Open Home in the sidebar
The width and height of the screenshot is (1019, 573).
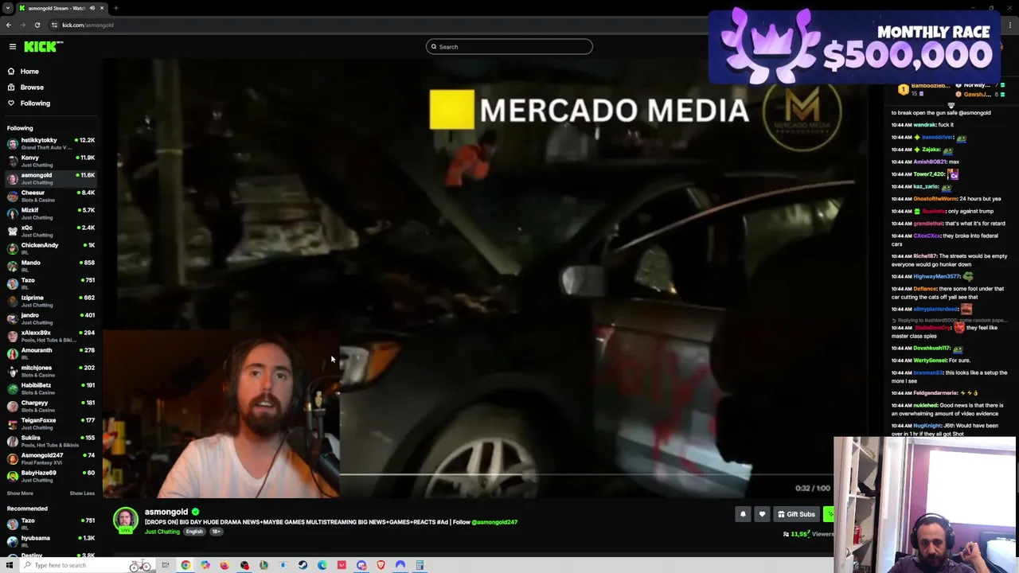coord(29,72)
